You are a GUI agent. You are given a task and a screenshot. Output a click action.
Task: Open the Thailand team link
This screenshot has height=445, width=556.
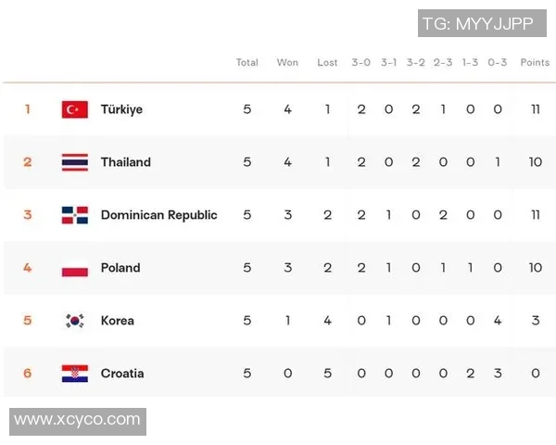(x=125, y=162)
